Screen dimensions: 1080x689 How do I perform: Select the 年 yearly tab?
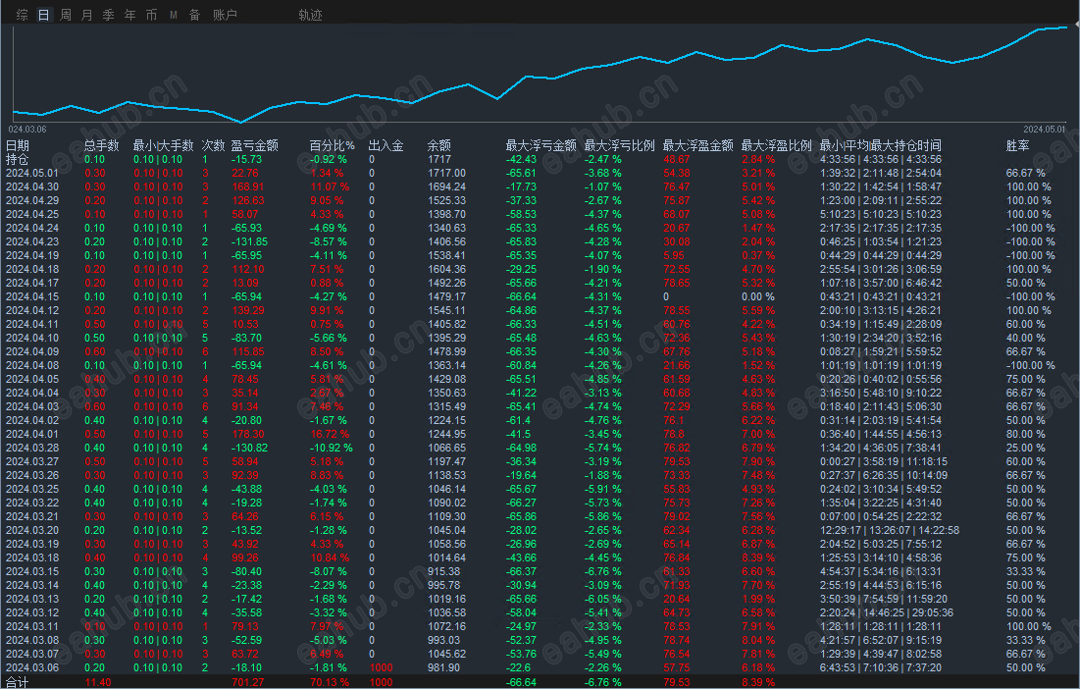coord(130,15)
